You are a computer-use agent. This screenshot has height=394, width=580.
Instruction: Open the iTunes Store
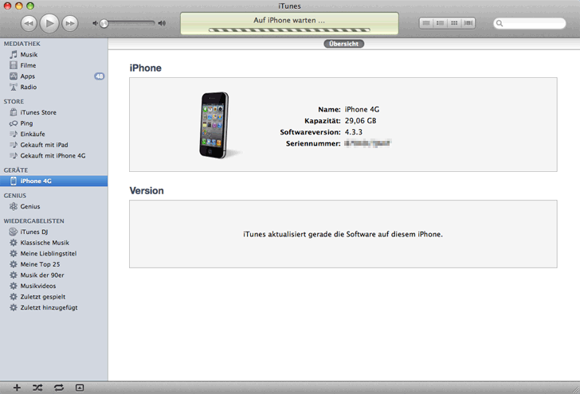[x=54, y=112]
